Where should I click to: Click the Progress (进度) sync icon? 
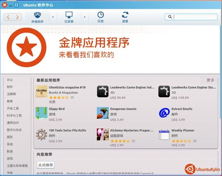click(125, 15)
